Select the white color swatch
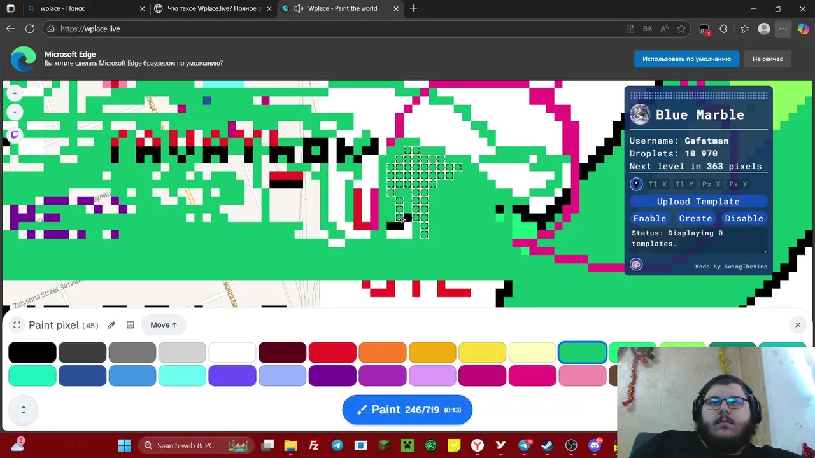Screen dimensions: 815x458 click(232, 352)
